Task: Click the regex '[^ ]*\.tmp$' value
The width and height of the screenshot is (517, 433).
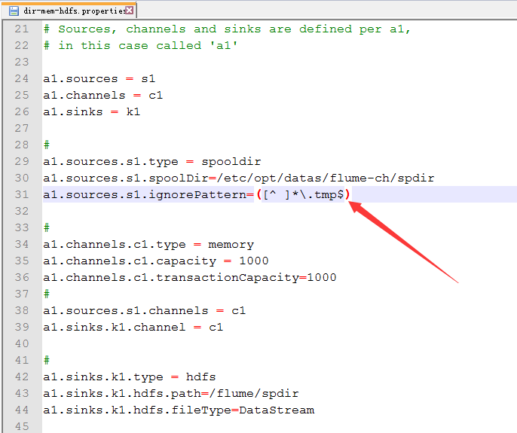Action: click(x=303, y=194)
